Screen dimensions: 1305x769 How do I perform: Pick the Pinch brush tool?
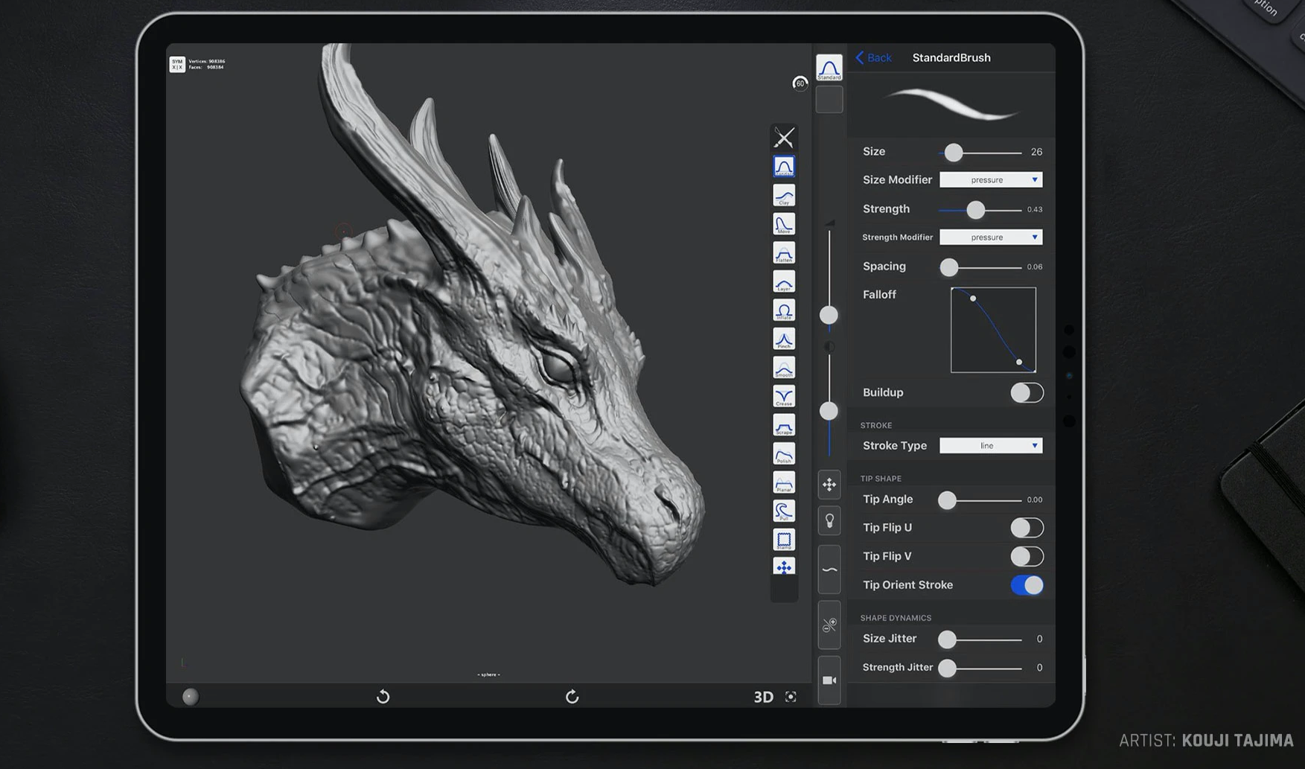pos(783,339)
